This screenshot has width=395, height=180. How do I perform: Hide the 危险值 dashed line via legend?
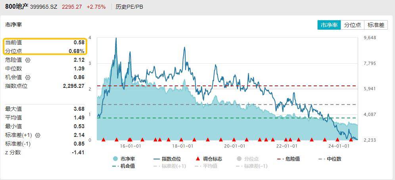tap(288, 159)
